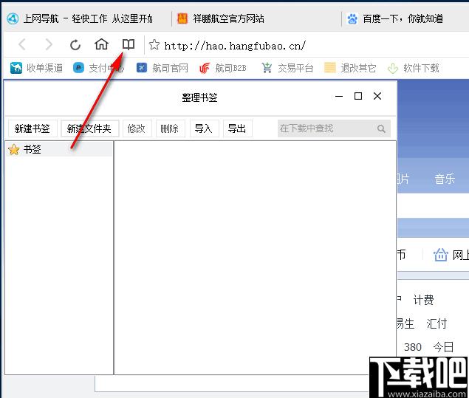Bookmark this page with the star icon
This screenshot has width=469, height=398.
coord(154,45)
